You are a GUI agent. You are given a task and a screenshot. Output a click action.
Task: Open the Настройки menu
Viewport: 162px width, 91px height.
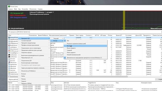click(x=25, y=9)
